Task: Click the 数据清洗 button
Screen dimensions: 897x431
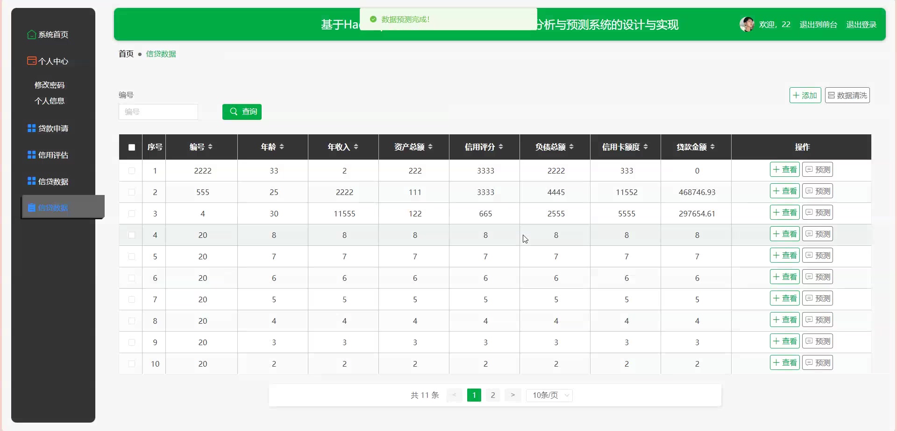Action: pyautogui.click(x=847, y=95)
